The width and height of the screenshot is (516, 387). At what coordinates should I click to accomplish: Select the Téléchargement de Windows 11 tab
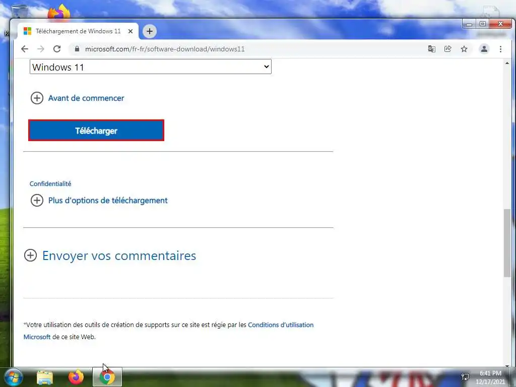[x=78, y=31]
